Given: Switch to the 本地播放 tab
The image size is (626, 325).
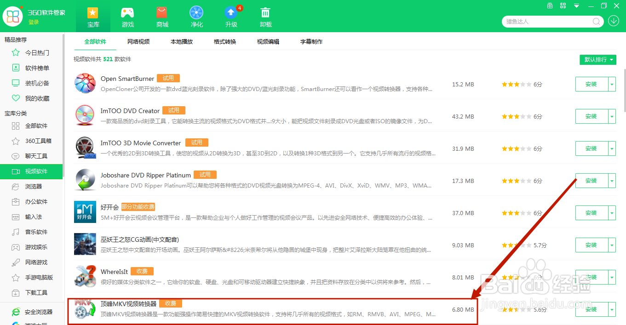Looking at the screenshot, I should tap(182, 41).
